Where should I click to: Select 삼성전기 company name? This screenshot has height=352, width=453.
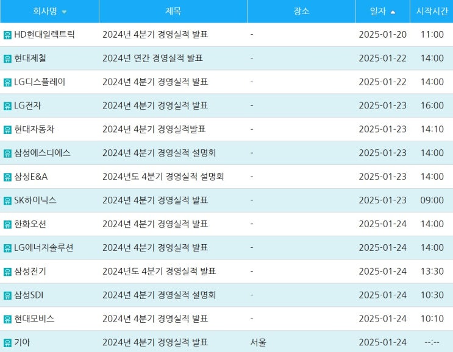coord(30,271)
